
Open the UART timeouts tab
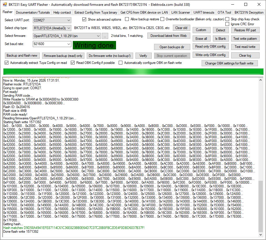(x=204, y=12)
